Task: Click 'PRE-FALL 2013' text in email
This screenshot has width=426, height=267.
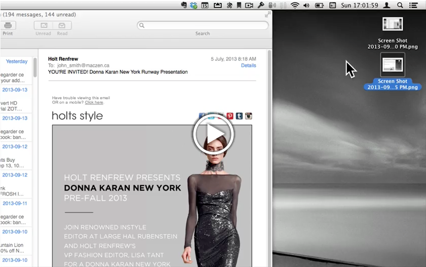Action: pos(95,198)
